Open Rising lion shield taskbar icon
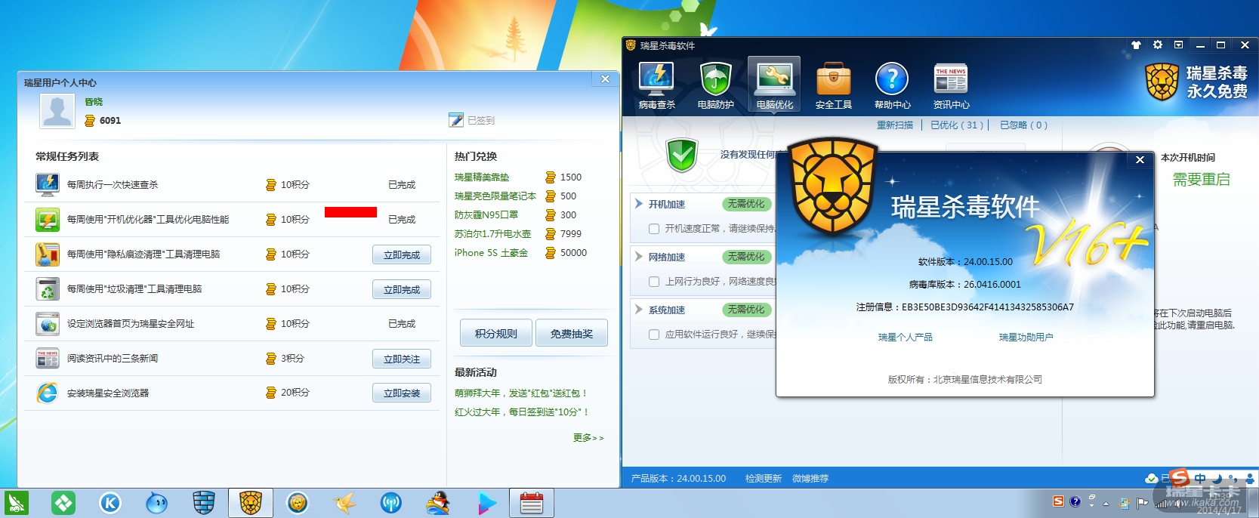 (251, 503)
